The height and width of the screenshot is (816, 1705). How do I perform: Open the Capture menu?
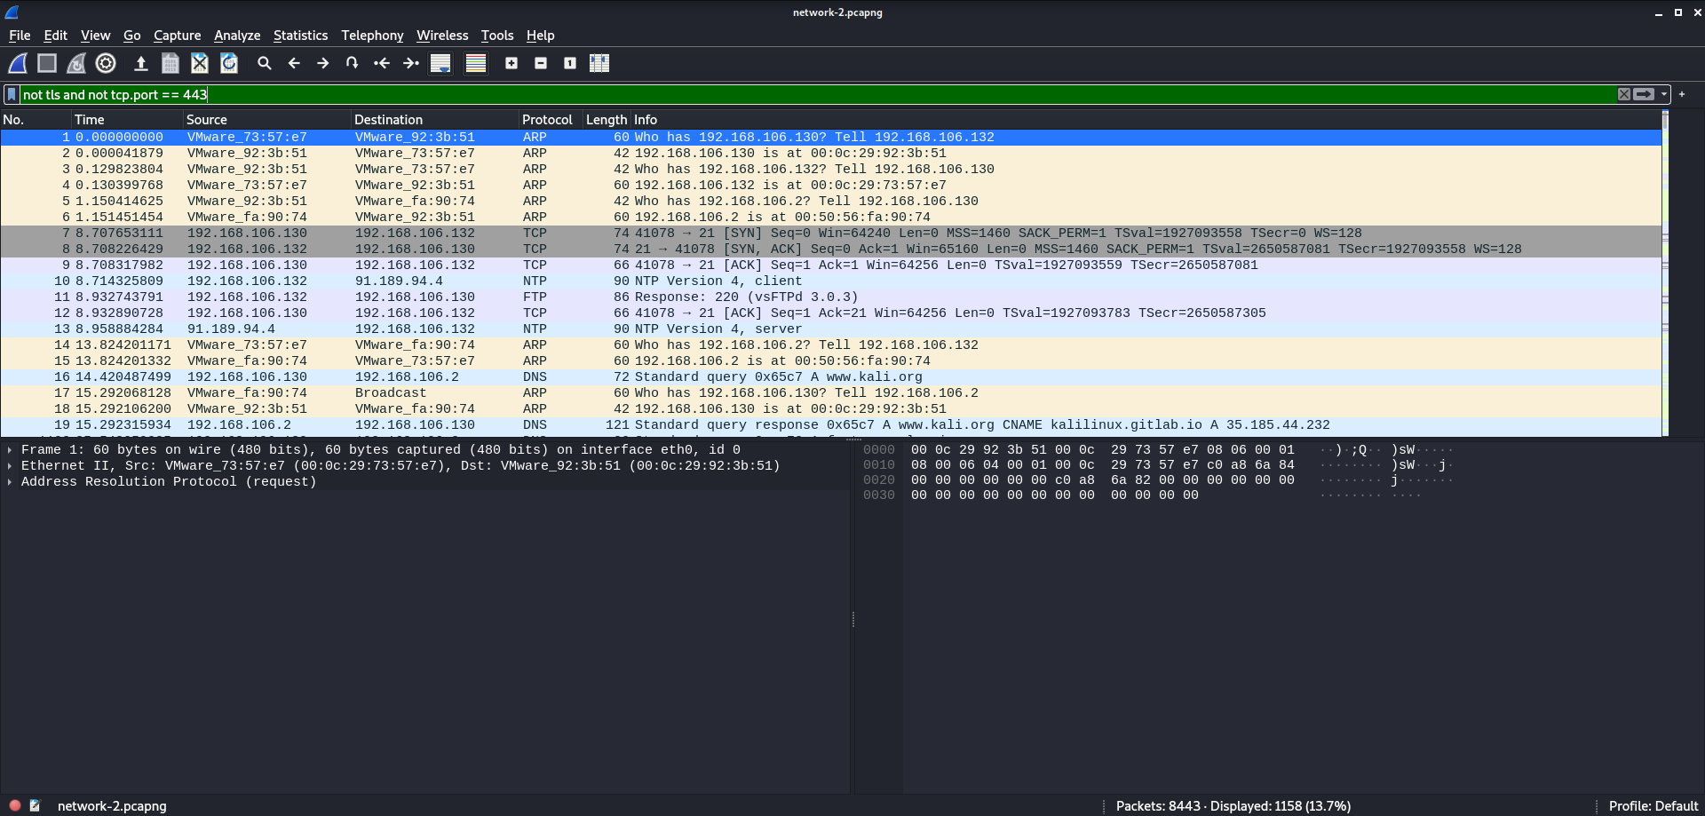click(178, 36)
